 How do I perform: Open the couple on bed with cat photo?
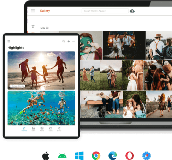pyautogui.click(x=101, y=104)
